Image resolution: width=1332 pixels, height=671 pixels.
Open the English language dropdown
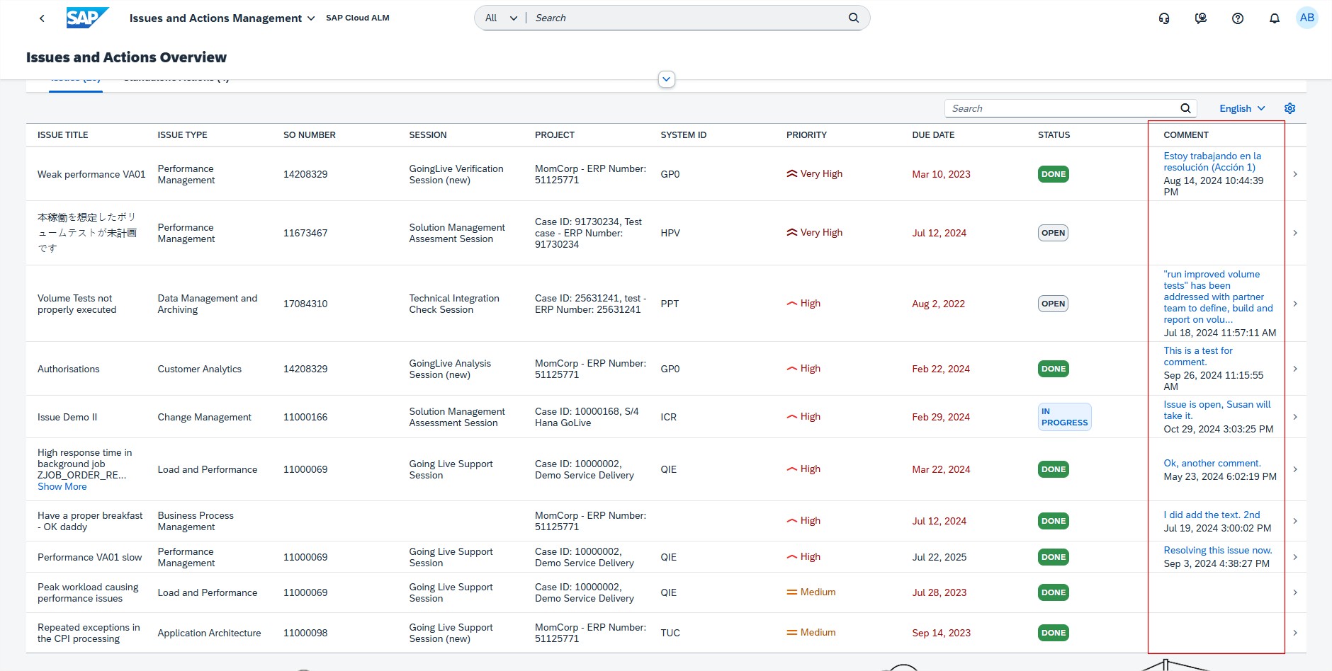(1242, 108)
